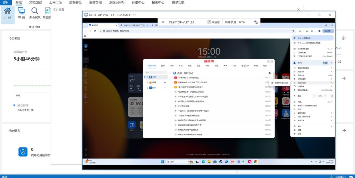Screen dimensions: 355x178
Task: Open 设置 in Chrome menu
Action: click(313, 130)
